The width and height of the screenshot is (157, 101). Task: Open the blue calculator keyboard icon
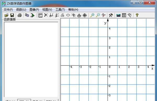(119, 15)
